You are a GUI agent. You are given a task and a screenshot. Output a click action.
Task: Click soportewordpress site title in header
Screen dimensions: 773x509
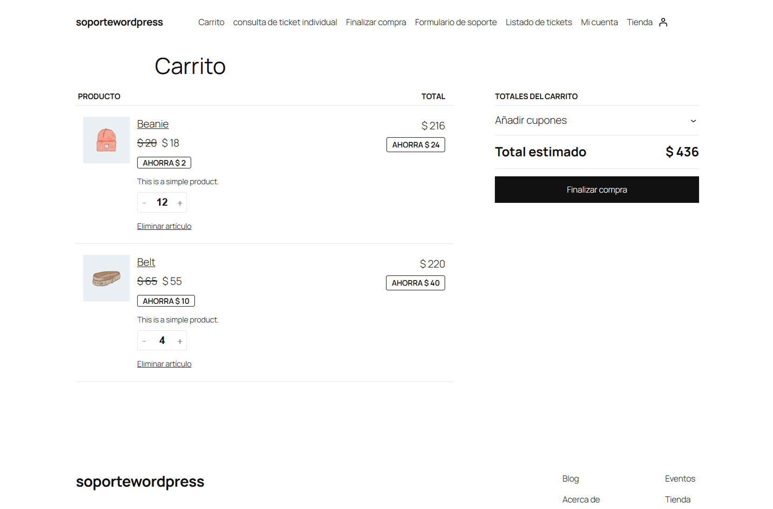click(120, 22)
